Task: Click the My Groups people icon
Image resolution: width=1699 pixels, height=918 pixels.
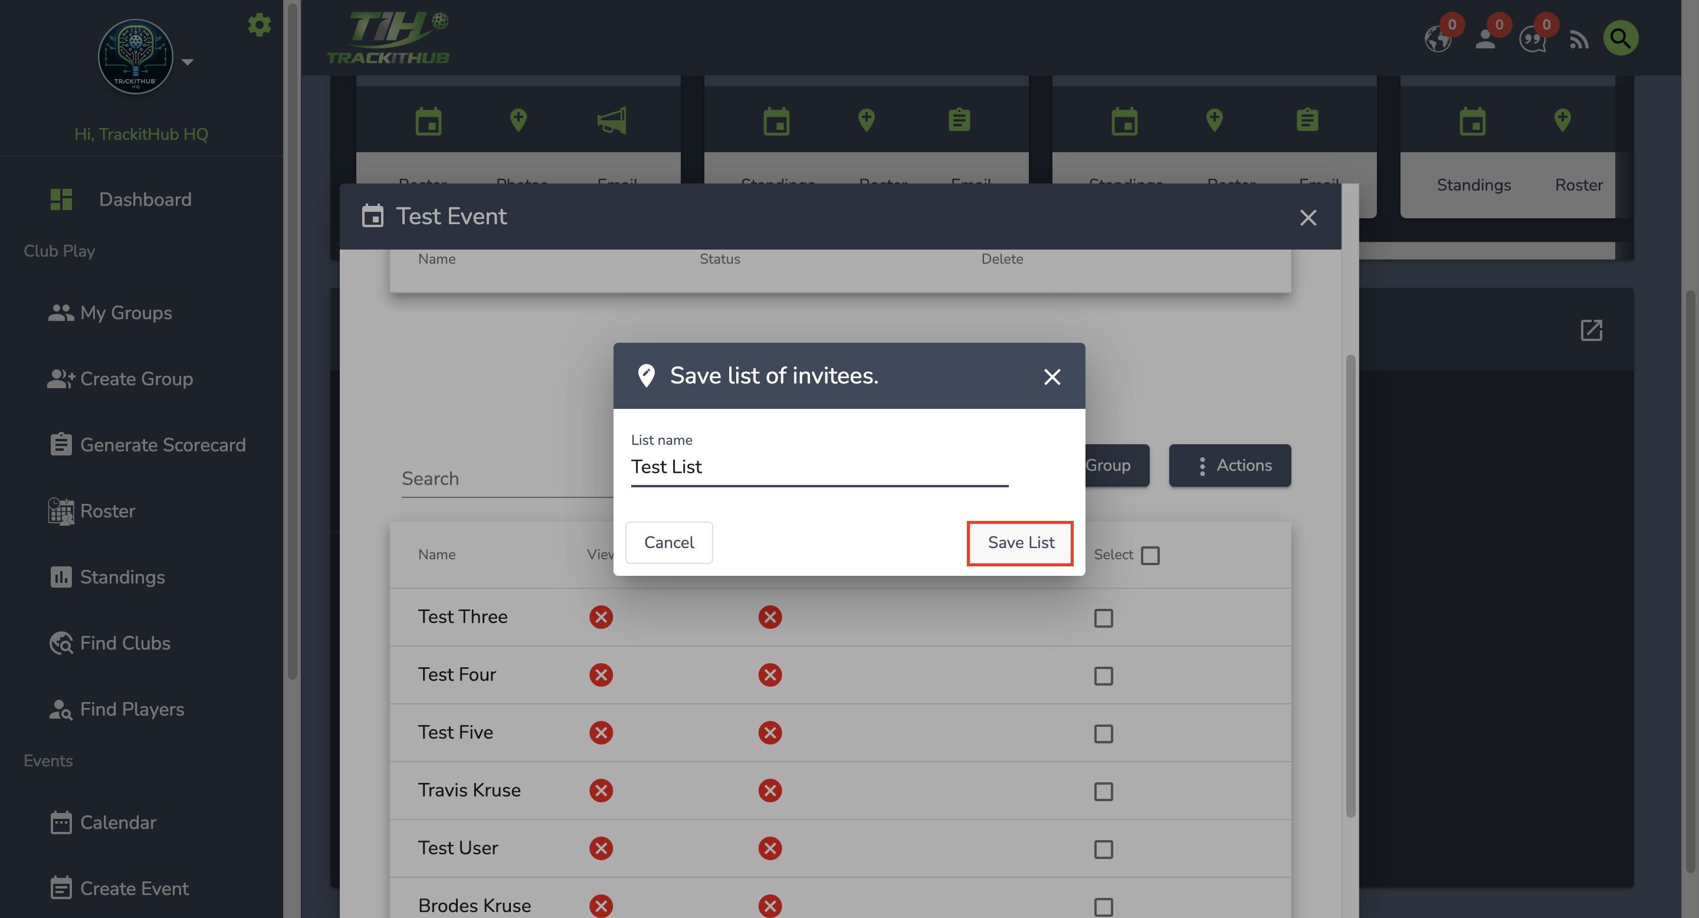Action: 61,313
